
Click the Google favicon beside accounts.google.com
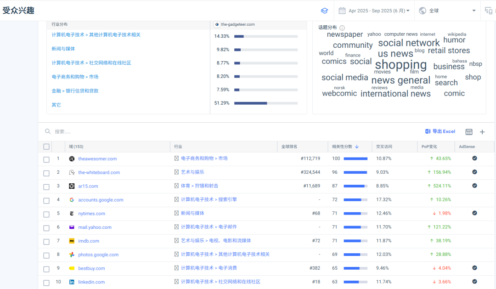tap(72, 200)
